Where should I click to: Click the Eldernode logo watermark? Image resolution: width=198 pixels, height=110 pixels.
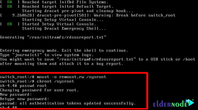174,103
